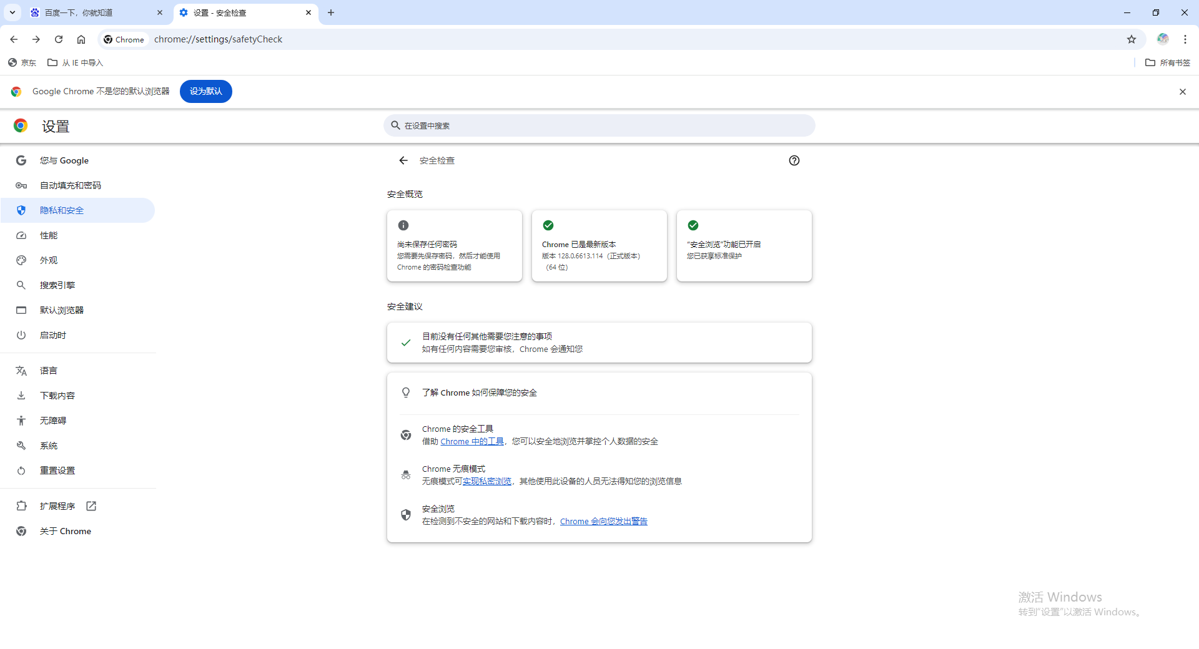This screenshot has width=1199, height=649.
Task: Open the tab search dropdown arrow
Action: point(12,12)
